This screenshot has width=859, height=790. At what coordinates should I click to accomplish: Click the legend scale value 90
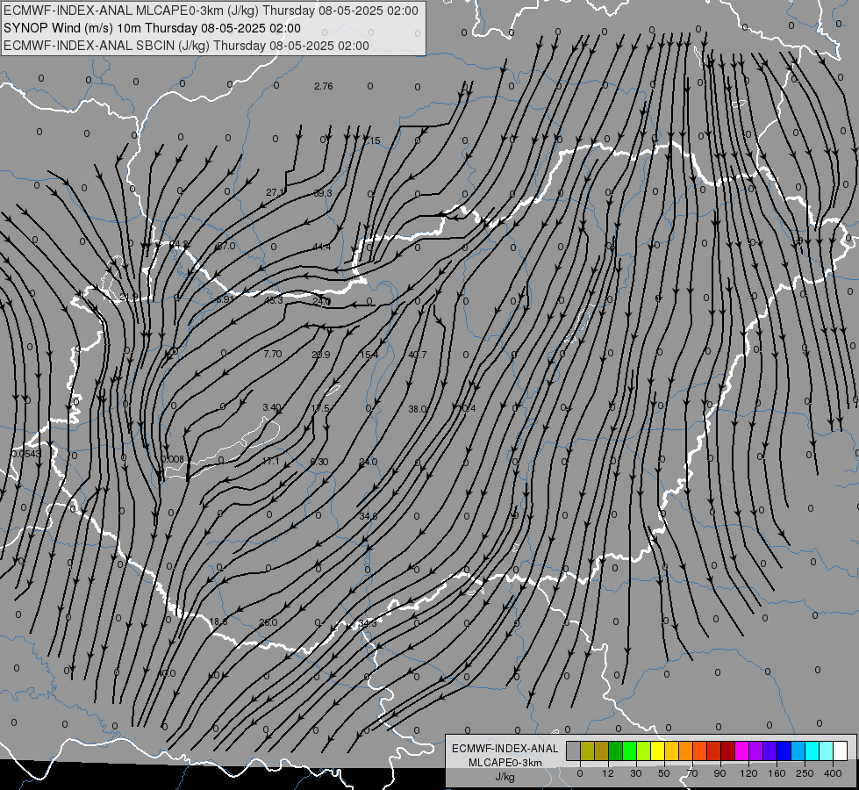point(719,773)
